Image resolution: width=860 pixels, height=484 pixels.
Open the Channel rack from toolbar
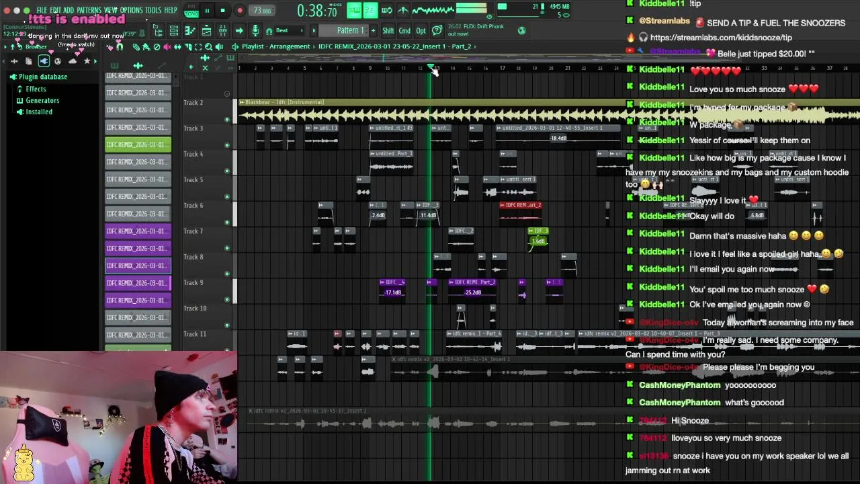pyautogui.click(x=174, y=31)
